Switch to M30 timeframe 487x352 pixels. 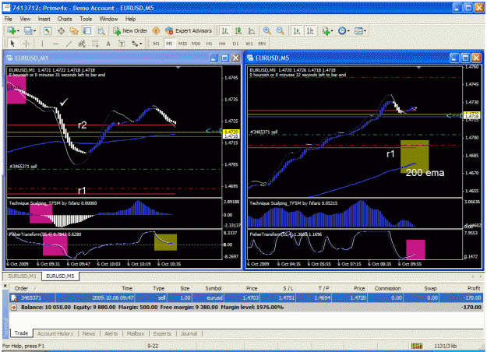pyautogui.click(x=196, y=44)
